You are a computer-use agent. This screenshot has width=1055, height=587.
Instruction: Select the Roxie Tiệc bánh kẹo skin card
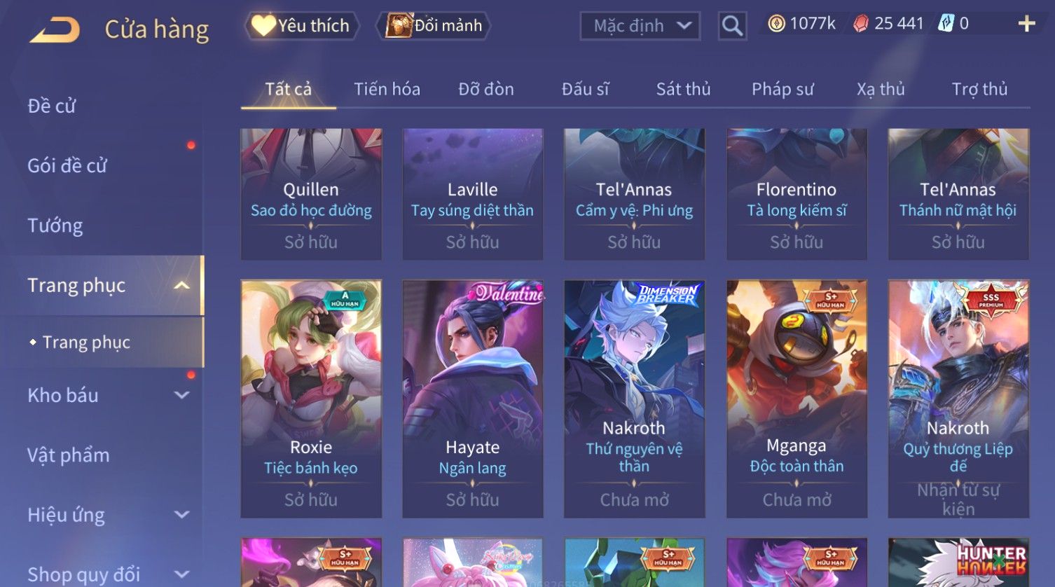(x=311, y=399)
